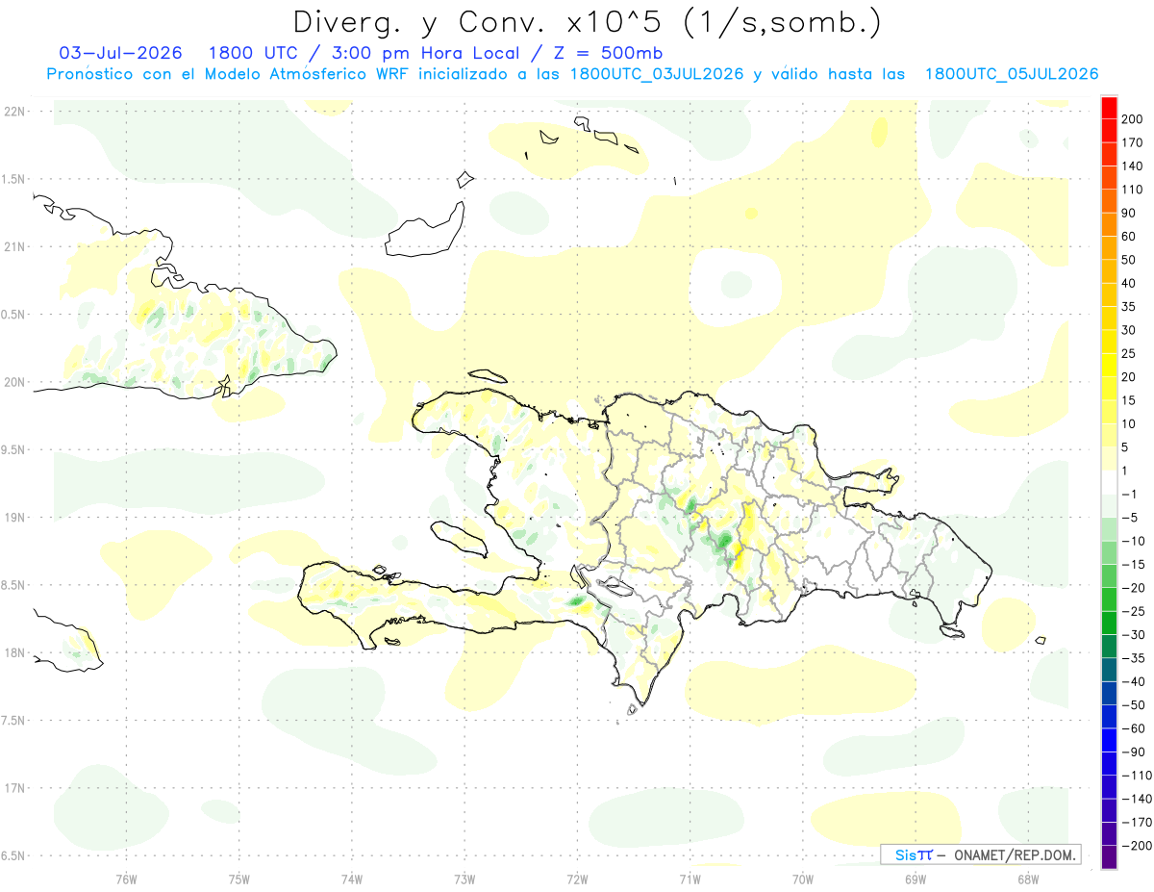Click the '17N' latitude label
The height and width of the screenshot is (892, 1154).
(13, 788)
